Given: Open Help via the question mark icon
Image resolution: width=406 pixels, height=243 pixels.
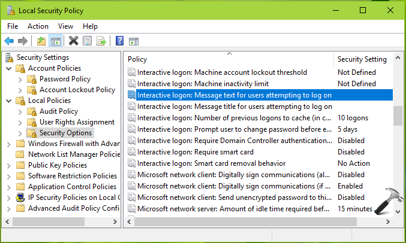Looking at the screenshot, I should [119, 41].
